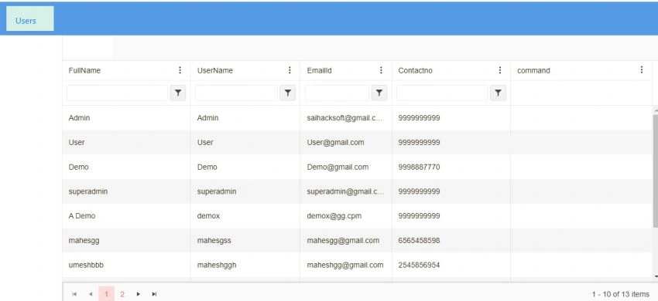Click the maheshggh username cell
The height and width of the screenshot is (301, 658).
pyautogui.click(x=245, y=265)
